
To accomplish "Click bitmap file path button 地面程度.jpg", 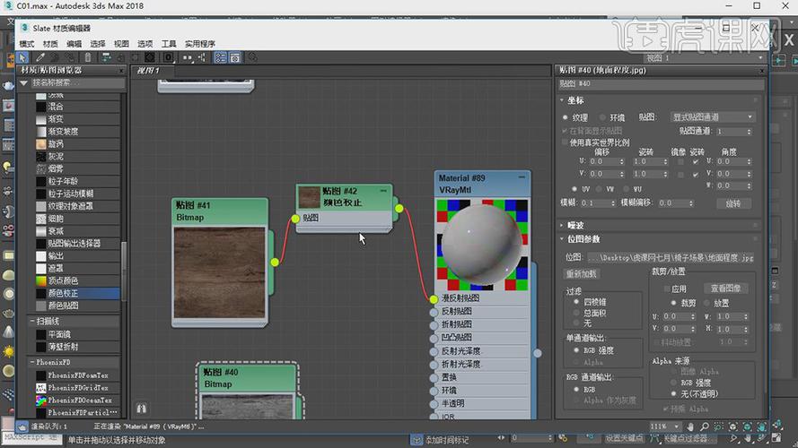I will click(671, 257).
